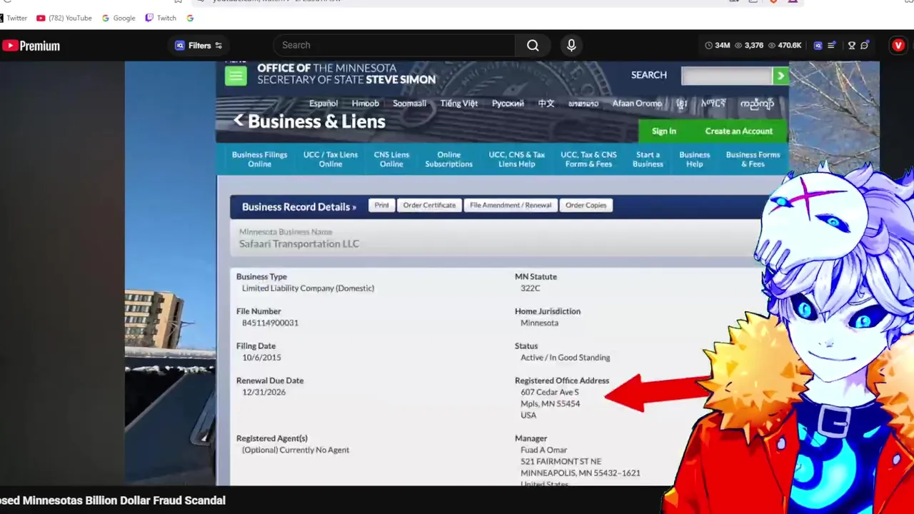Click the Sign In button
The height and width of the screenshot is (514, 914).
point(663,131)
